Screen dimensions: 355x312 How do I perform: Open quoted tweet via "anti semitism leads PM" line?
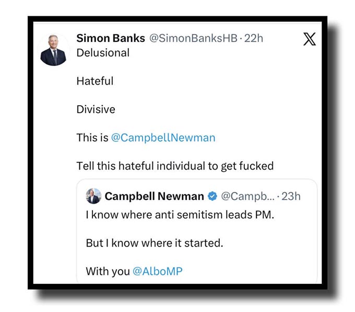coord(179,215)
